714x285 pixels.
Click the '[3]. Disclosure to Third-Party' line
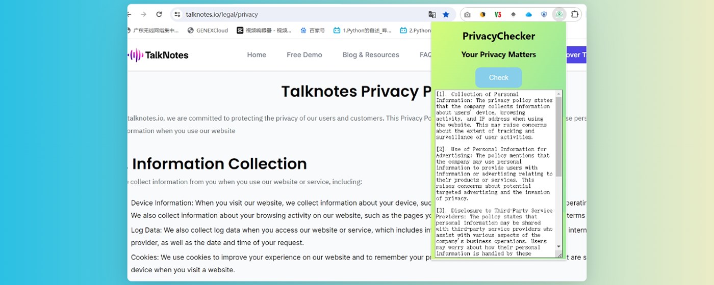tap(494, 210)
